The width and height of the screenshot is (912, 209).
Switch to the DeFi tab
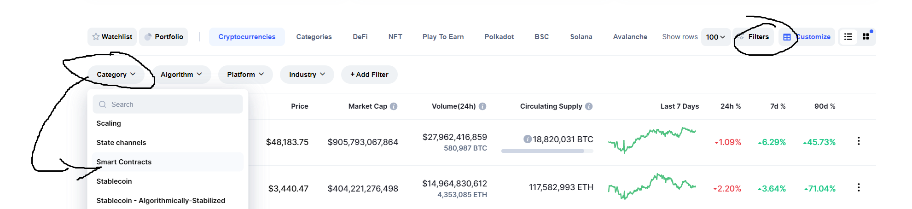(360, 37)
